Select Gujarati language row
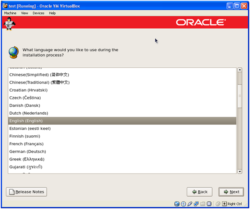This screenshot has height=209, width=250. pyautogui.click(x=122, y=167)
